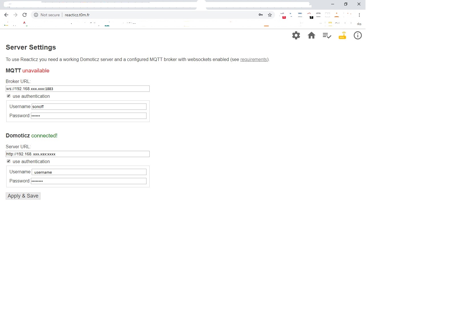This screenshot has height=325, width=468.
Task: Open the checklist icon in the top bar
Action: pyautogui.click(x=327, y=35)
